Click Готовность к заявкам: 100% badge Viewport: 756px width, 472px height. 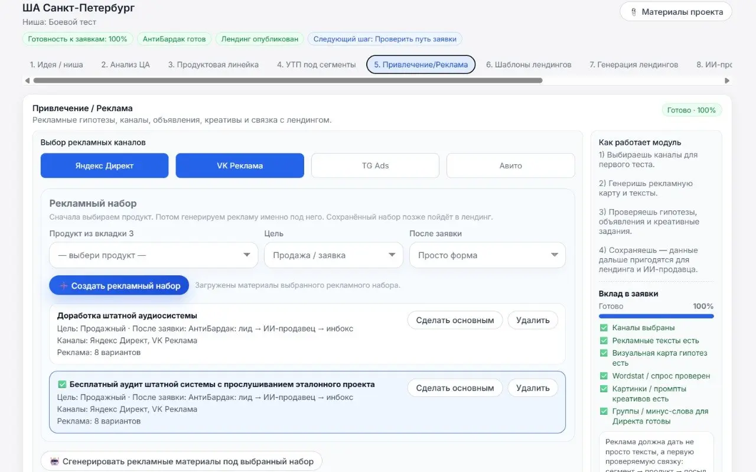click(78, 39)
